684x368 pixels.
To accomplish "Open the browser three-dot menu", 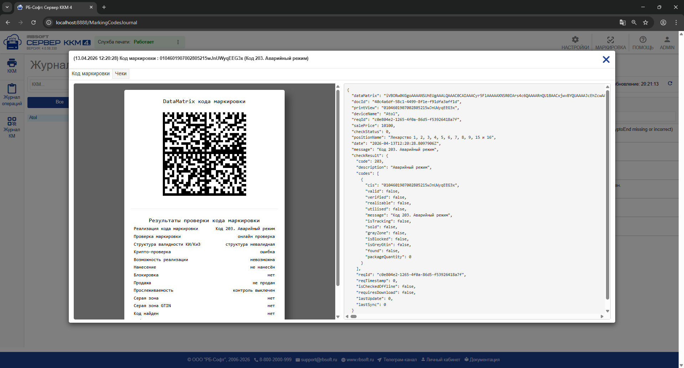I will [676, 22].
